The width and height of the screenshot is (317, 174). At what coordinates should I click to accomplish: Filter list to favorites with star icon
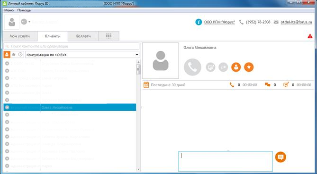tap(14, 55)
